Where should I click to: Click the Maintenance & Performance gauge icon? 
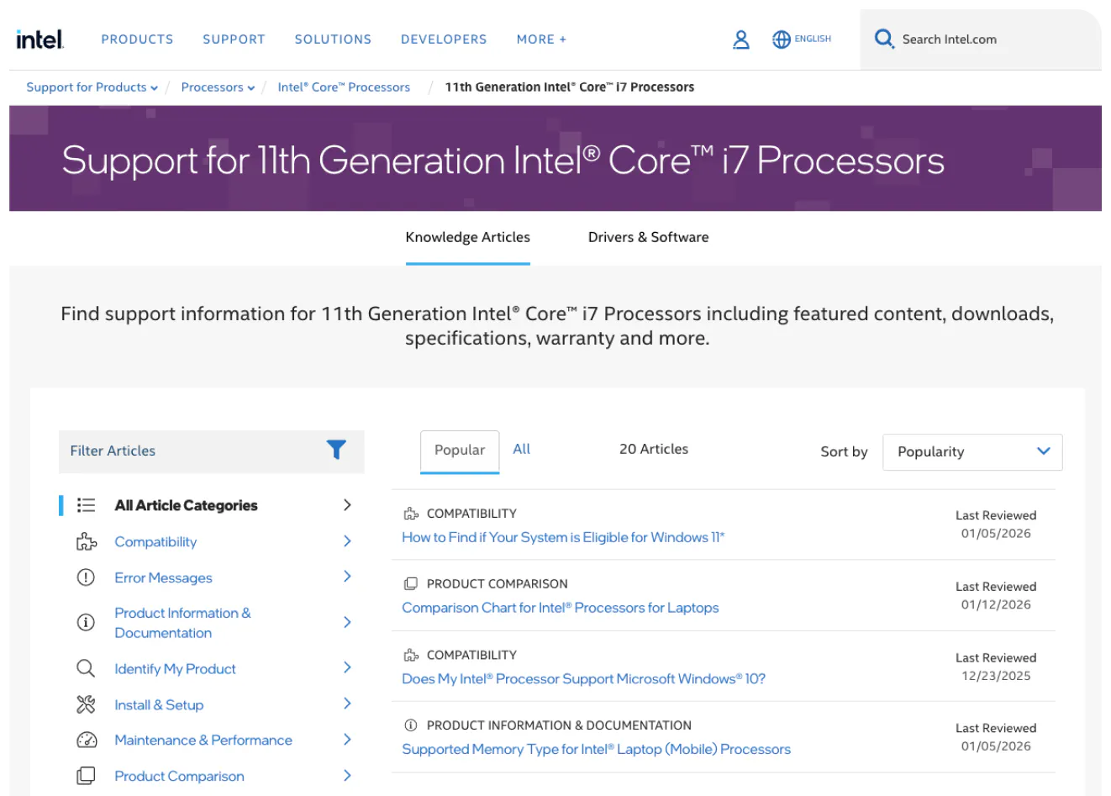pyautogui.click(x=86, y=741)
